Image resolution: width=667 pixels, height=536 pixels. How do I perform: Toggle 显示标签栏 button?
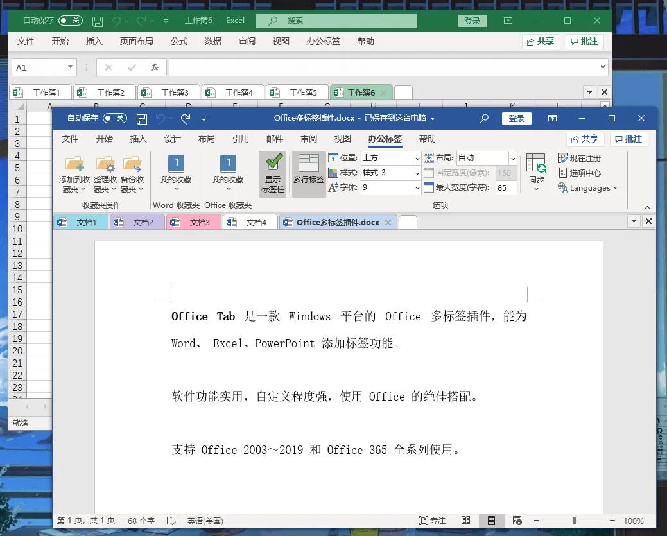click(273, 173)
